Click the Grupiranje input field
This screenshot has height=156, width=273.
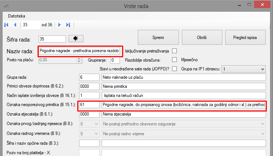pyautogui.click(x=114, y=60)
